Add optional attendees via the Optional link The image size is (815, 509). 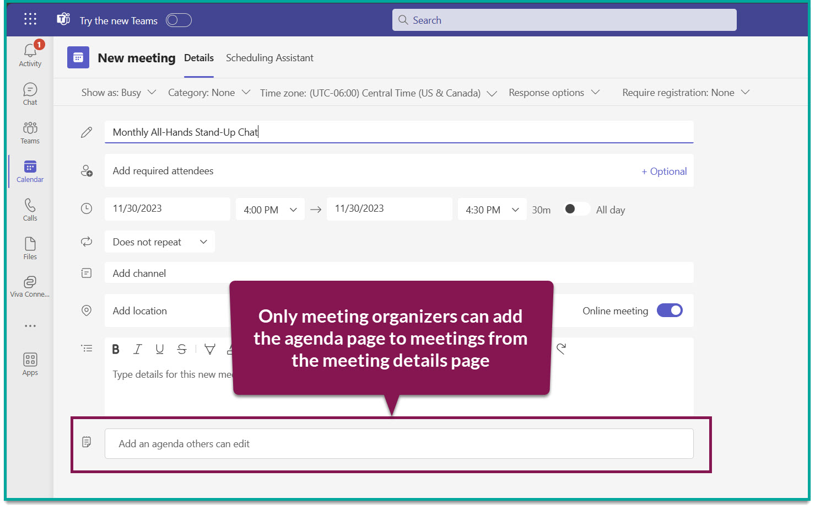pos(664,171)
